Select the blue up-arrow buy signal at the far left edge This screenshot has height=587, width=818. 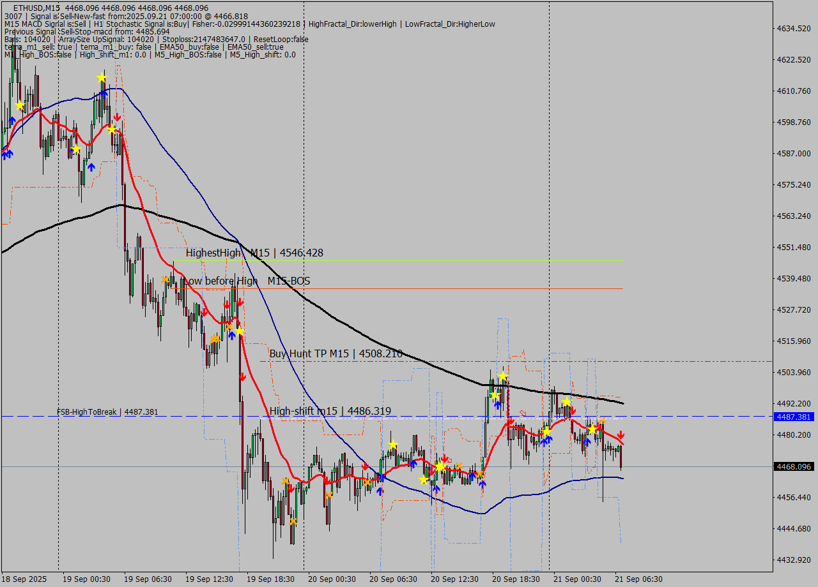click(6, 153)
